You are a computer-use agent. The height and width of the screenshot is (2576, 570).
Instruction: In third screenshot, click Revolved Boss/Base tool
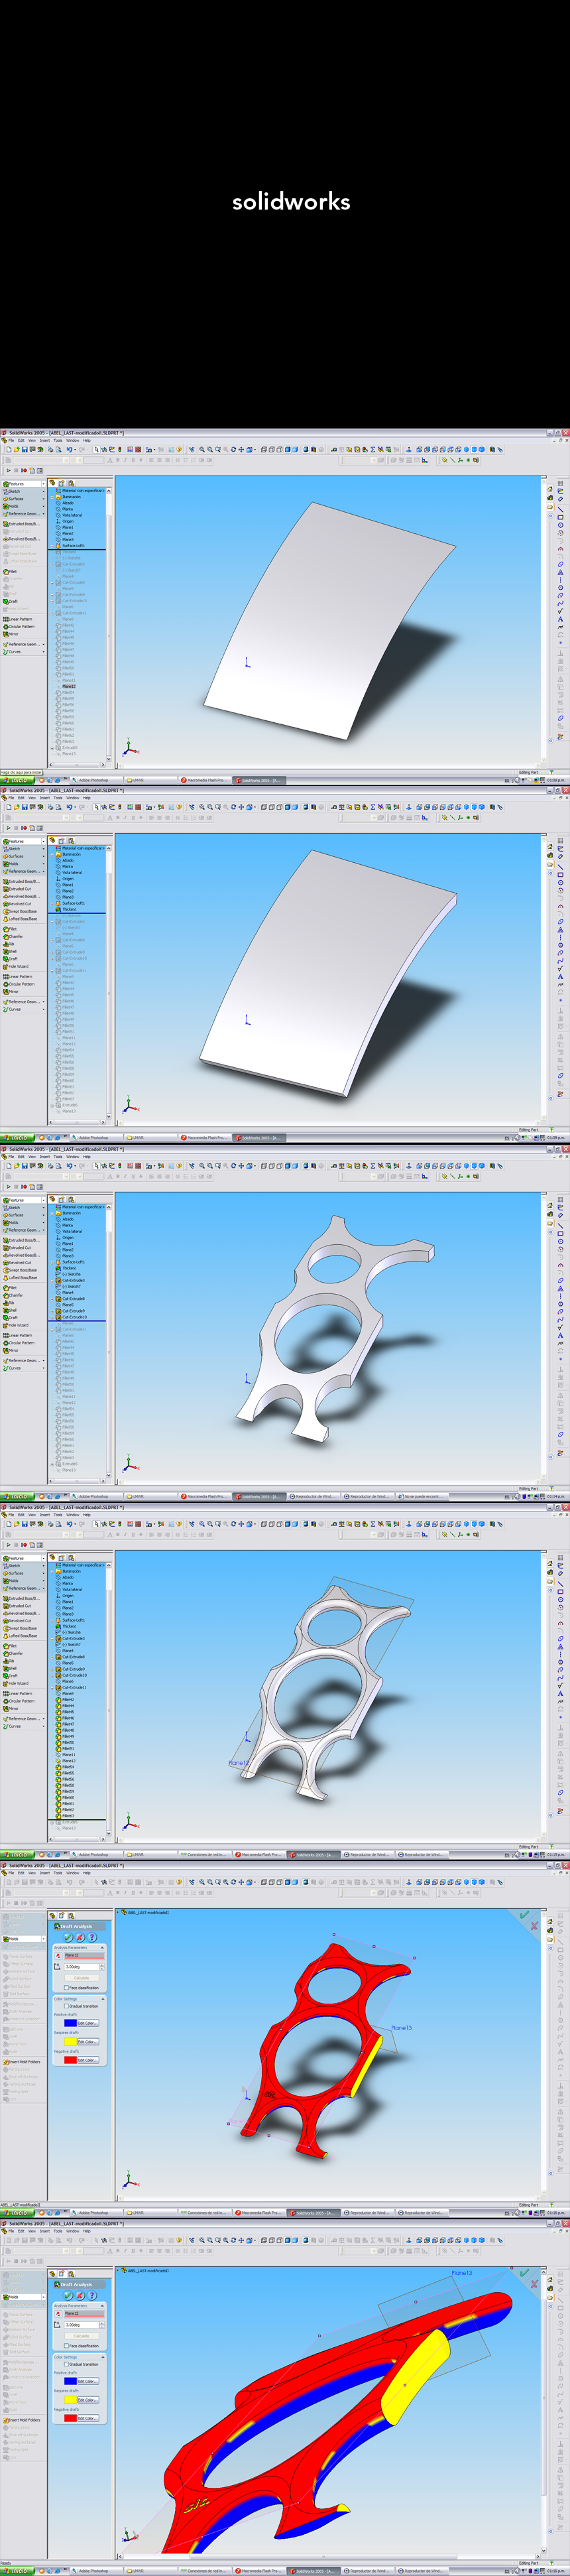coord(21,1255)
